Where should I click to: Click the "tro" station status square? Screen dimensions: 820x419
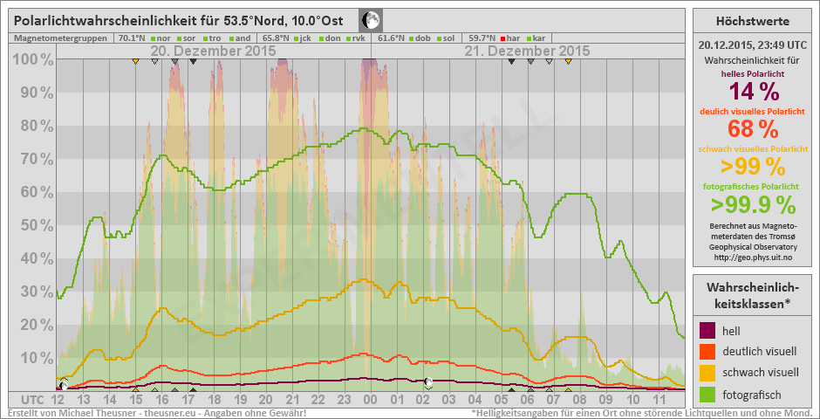coord(207,38)
